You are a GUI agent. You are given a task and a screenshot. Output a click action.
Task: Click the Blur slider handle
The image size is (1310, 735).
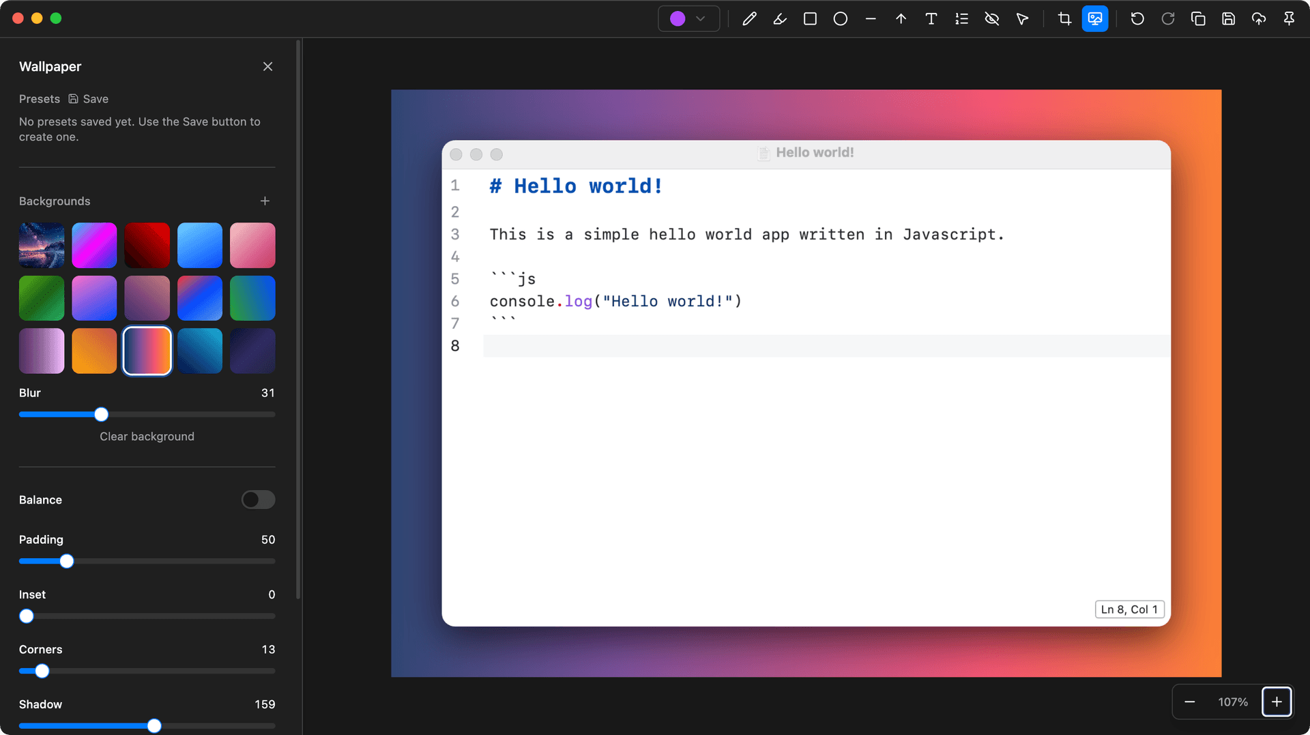point(101,414)
